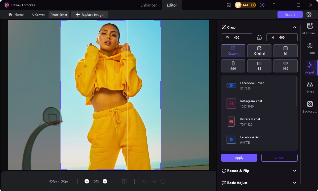The width and height of the screenshot is (318, 191).
Task: Click the zoom out minus icon
Action: tap(87, 181)
